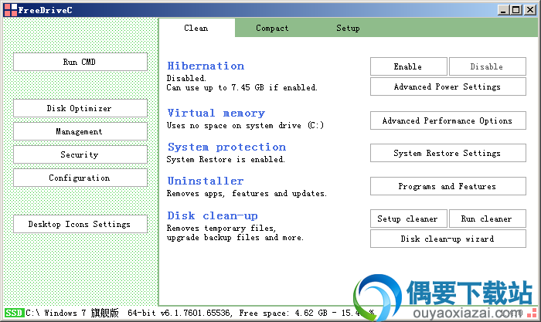Enable hibernation with the Enable button

point(409,66)
